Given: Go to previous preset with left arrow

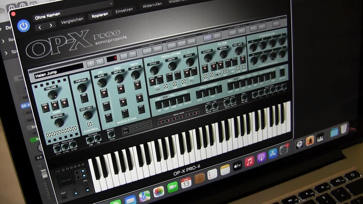Looking at the screenshot, I should 40,27.
